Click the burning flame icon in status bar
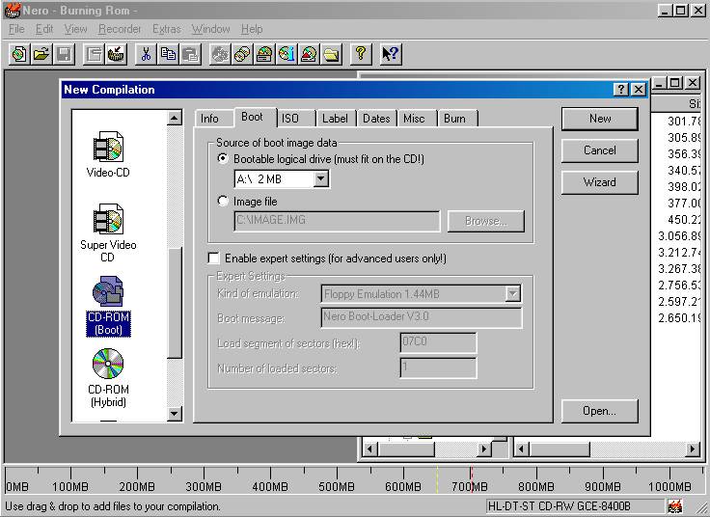Viewport: 710px width, 517px height. point(674,505)
